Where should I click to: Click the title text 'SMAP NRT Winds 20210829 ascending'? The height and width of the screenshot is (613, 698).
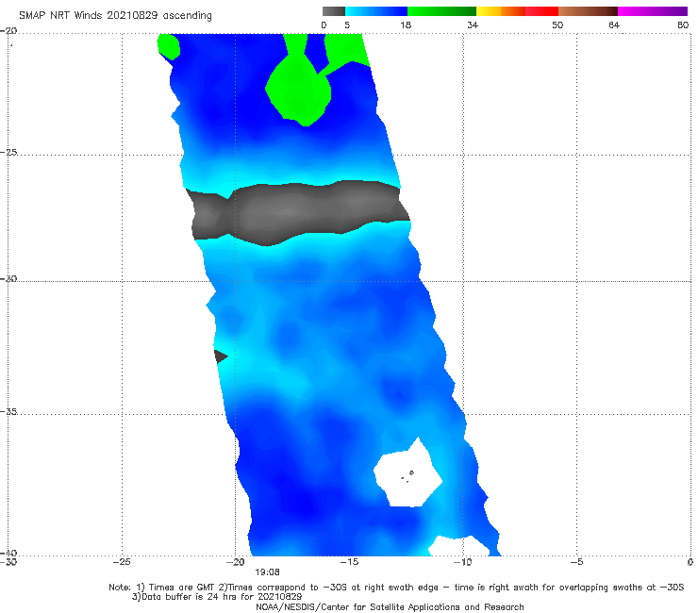pos(115,15)
